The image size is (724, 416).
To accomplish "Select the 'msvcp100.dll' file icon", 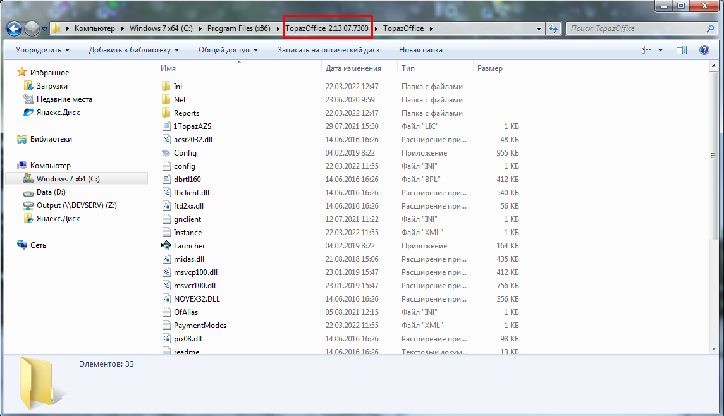I will pyautogui.click(x=166, y=272).
